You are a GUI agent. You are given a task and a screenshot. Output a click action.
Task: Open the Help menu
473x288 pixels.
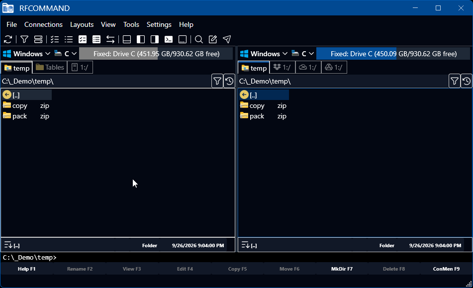(x=186, y=24)
